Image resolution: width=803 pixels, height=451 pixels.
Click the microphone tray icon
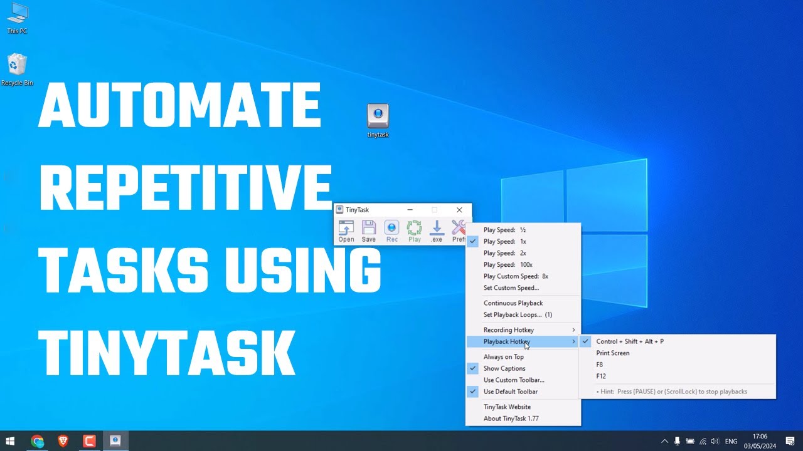tap(678, 442)
